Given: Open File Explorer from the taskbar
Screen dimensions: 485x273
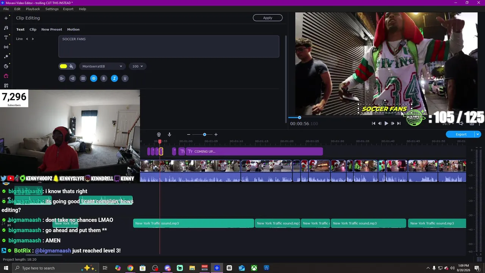Looking at the screenshot, I should click(x=192, y=268).
